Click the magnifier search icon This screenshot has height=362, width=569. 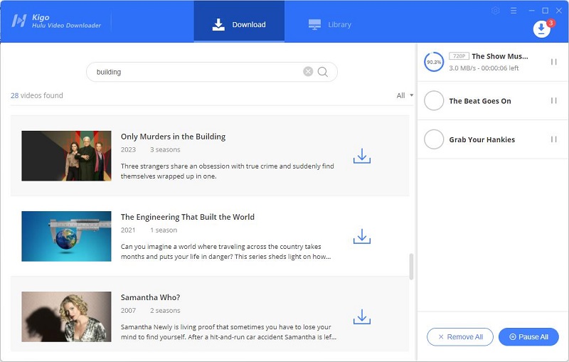323,72
